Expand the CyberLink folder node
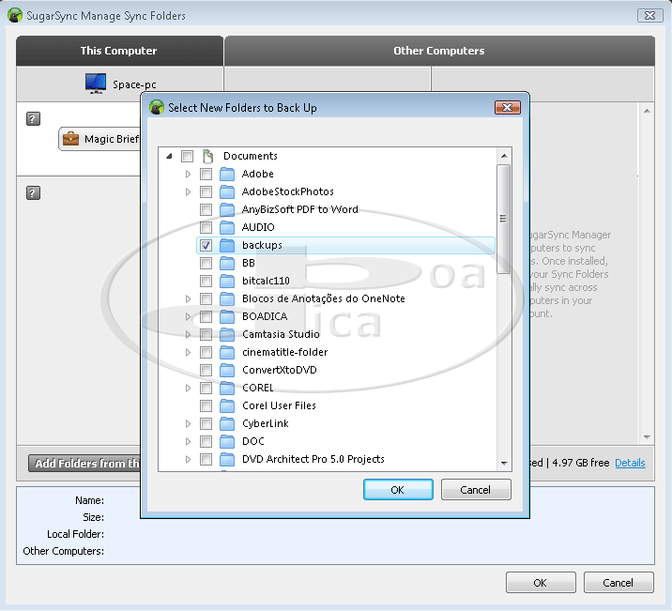The width and height of the screenshot is (672, 611). pyautogui.click(x=188, y=424)
